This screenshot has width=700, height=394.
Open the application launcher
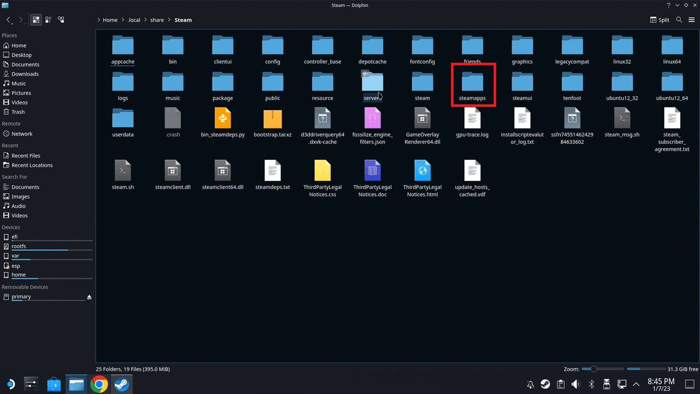pyautogui.click(x=10, y=383)
